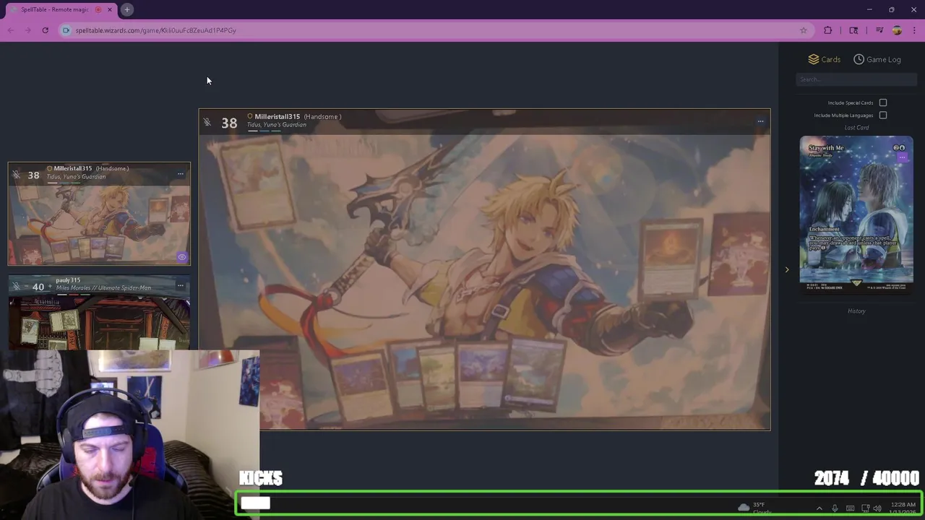Click pauly315 player name
The image size is (925, 520).
click(68, 280)
